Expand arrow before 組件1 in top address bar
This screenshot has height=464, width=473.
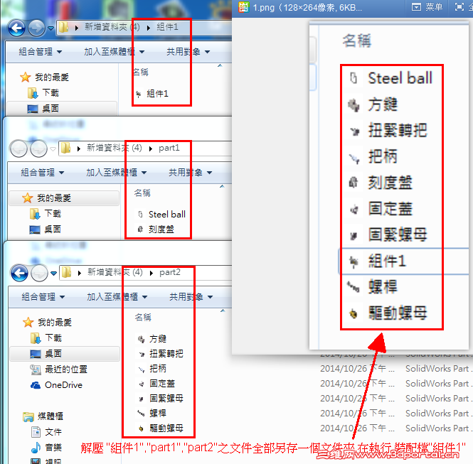click(149, 28)
